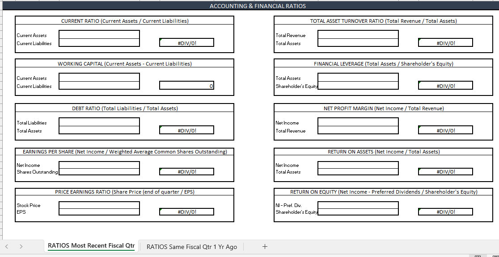Go to previous sheet using left arrow
The width and height of the screenshot is (499, 257).
click(x=7, y=247)
